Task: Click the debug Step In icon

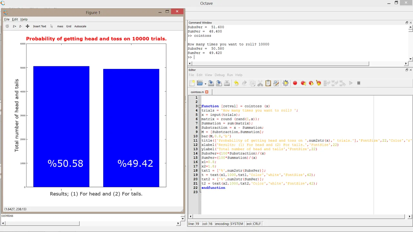Action: [335, 83]
